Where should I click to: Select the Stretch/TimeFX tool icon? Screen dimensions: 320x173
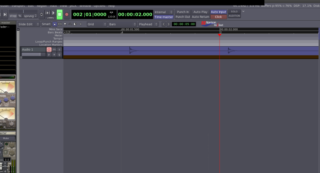[75, 24]
